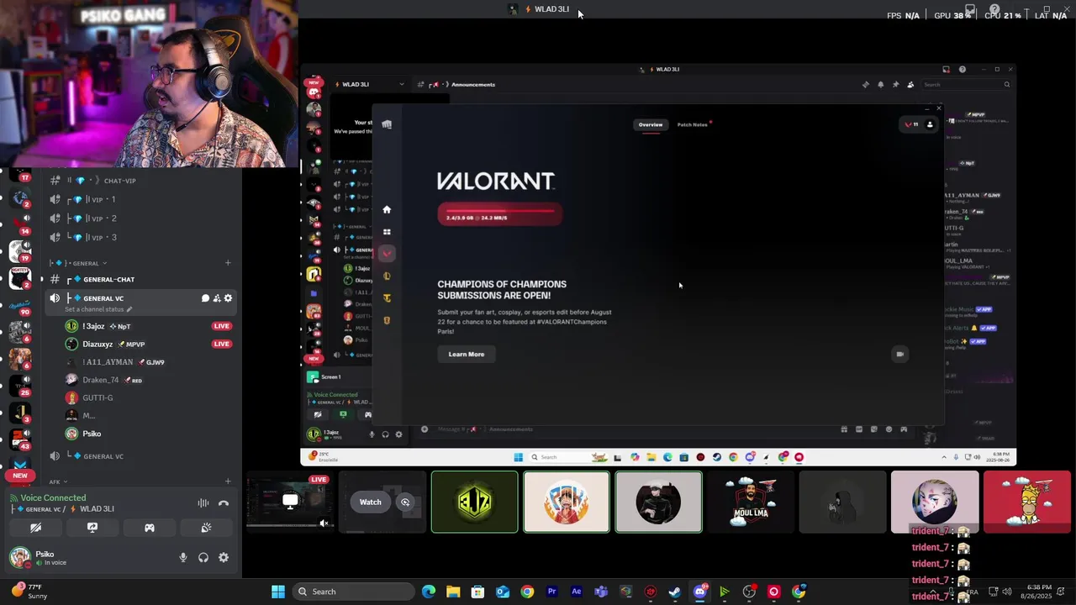Share your screen from voice panel
Viewport: 1076px width, 605px height.
92,528
